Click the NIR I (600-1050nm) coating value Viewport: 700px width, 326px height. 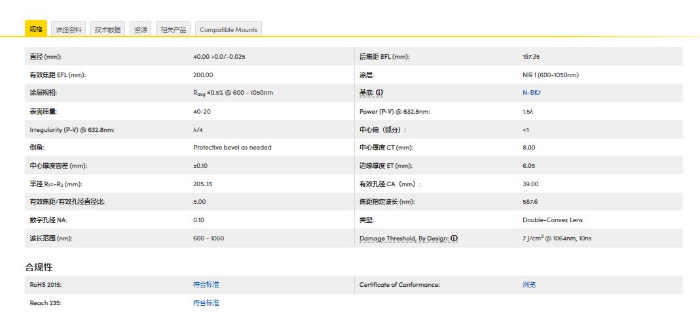pyautogui.click(x=550, y=75)
